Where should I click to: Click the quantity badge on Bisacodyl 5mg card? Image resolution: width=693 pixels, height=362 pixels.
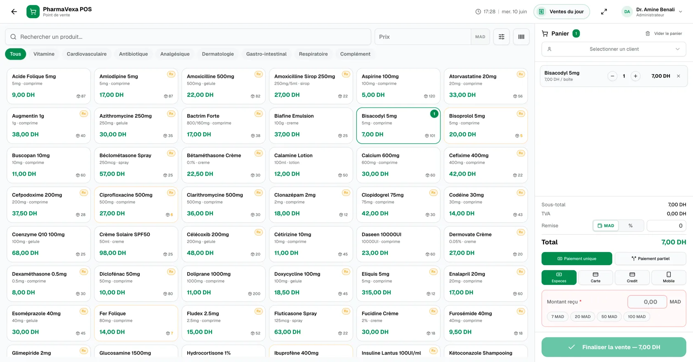pos(434,114)
